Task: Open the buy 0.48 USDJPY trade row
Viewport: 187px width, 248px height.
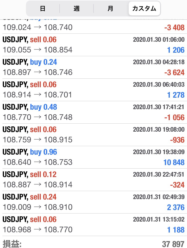Action: point(93,112)
